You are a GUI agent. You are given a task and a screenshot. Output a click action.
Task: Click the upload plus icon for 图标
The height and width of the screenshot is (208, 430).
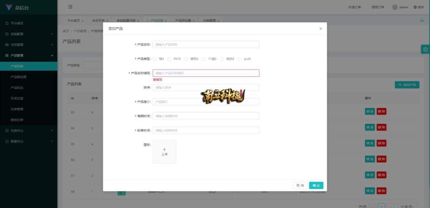[164, 149]
